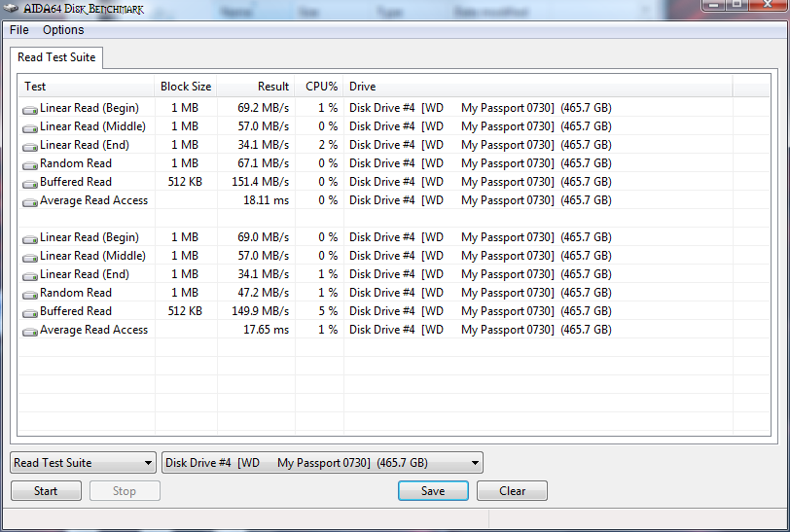Select the 17.65 ms result value
This screenshot has height=532, width=790.
coord(266,330)
